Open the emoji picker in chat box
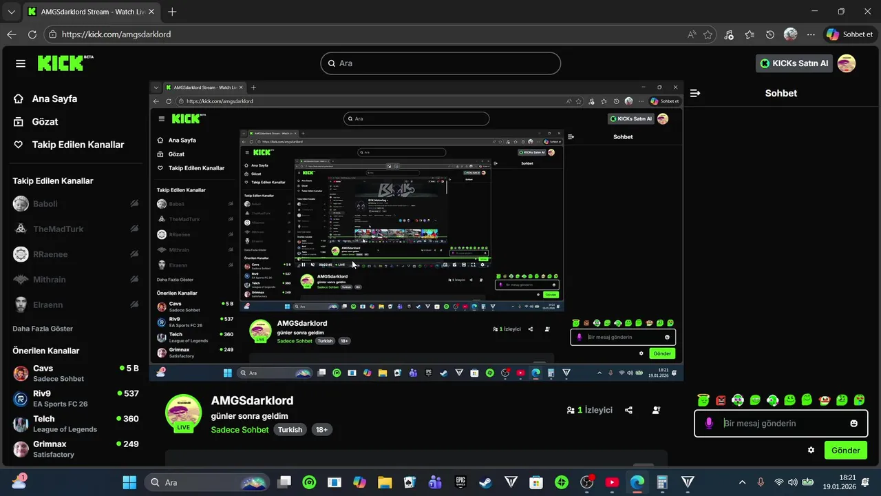 (x=854, y=423)
